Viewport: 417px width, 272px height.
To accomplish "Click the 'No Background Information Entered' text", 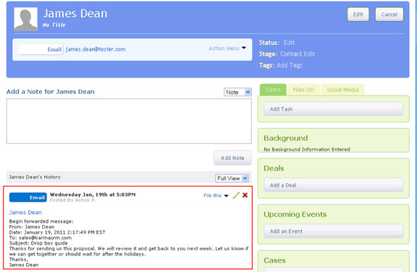I will [307, 149].
